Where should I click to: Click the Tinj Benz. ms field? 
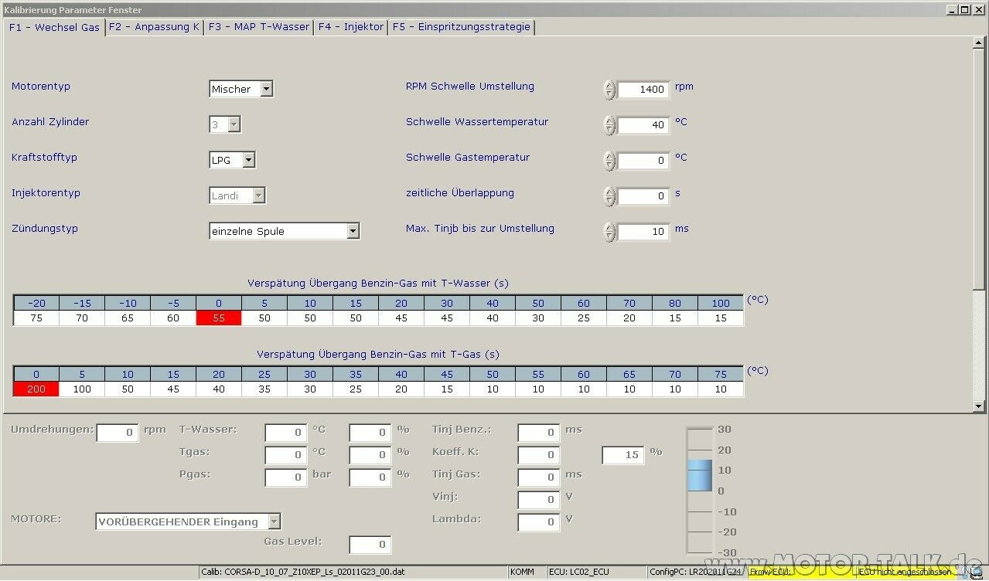pyautogui.click(x=539, y=433)
